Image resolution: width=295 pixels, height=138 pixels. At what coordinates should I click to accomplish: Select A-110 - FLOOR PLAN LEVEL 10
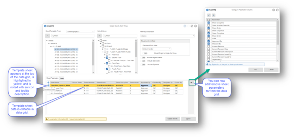tap(66, 66)
